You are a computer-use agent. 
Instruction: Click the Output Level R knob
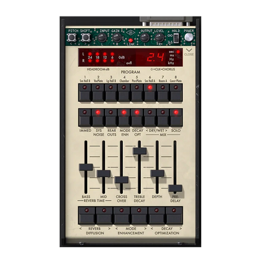(x=159, y=38)
